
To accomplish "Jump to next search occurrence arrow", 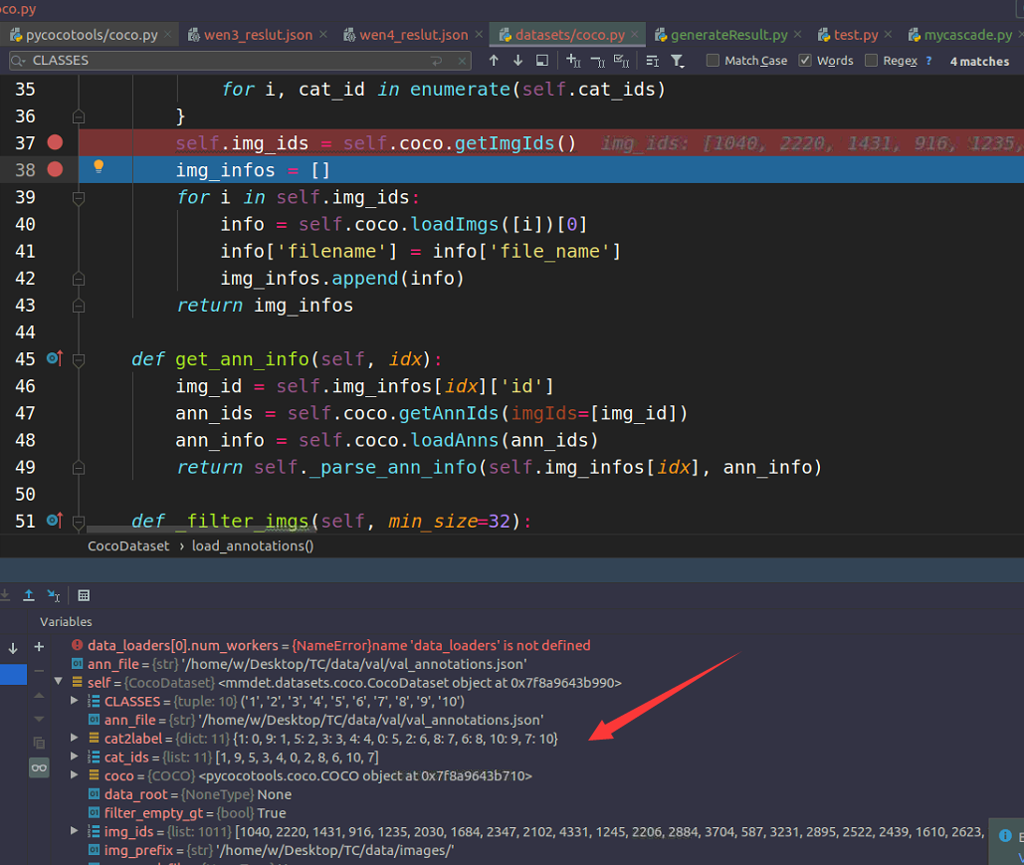I will coord(517,61).
